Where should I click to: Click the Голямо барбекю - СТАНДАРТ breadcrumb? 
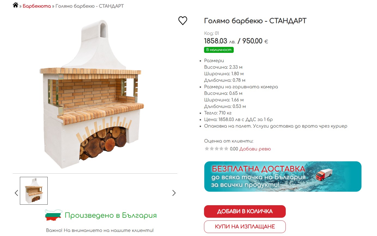90,6
